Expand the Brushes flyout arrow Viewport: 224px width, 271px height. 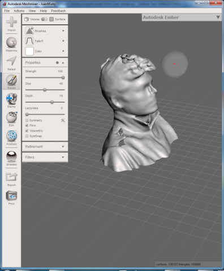coord(63,31)
